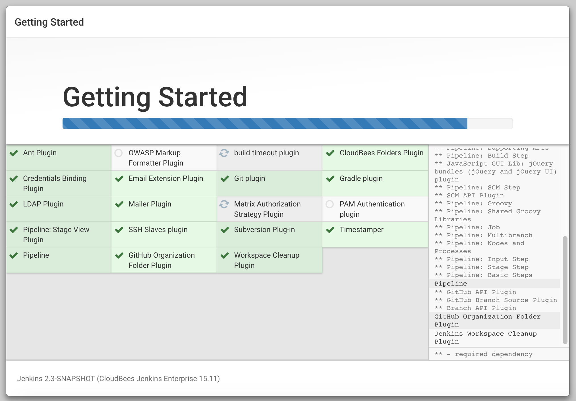Click the checkmark next to Git plugin
The height and width of the screenshot is (401, 576).
225,179
